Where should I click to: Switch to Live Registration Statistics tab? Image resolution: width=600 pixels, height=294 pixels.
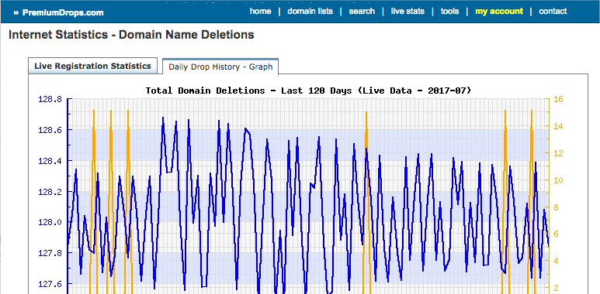[x=92, y=66]
